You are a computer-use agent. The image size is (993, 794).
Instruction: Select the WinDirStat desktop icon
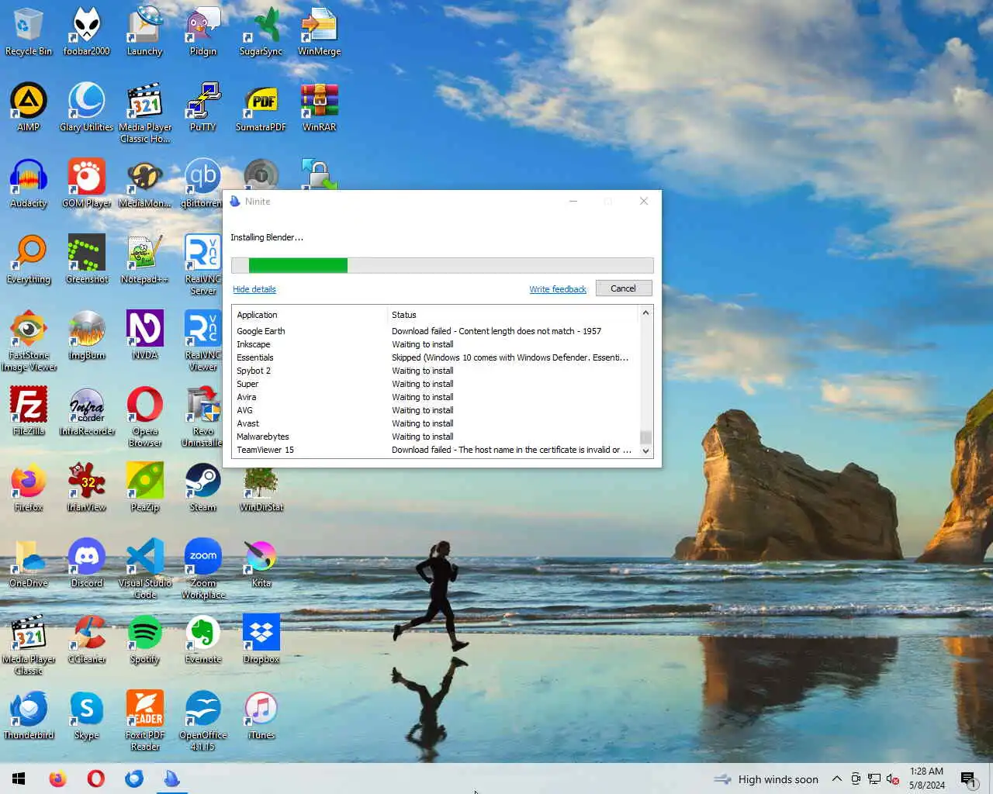(x=261, y=488)
